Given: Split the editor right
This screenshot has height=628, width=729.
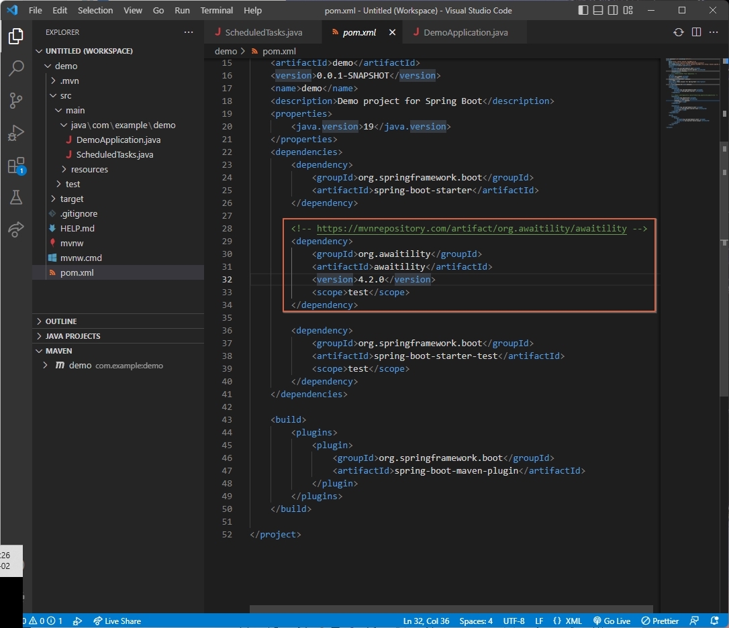Looking at the screenshot, I should (696, 32).
